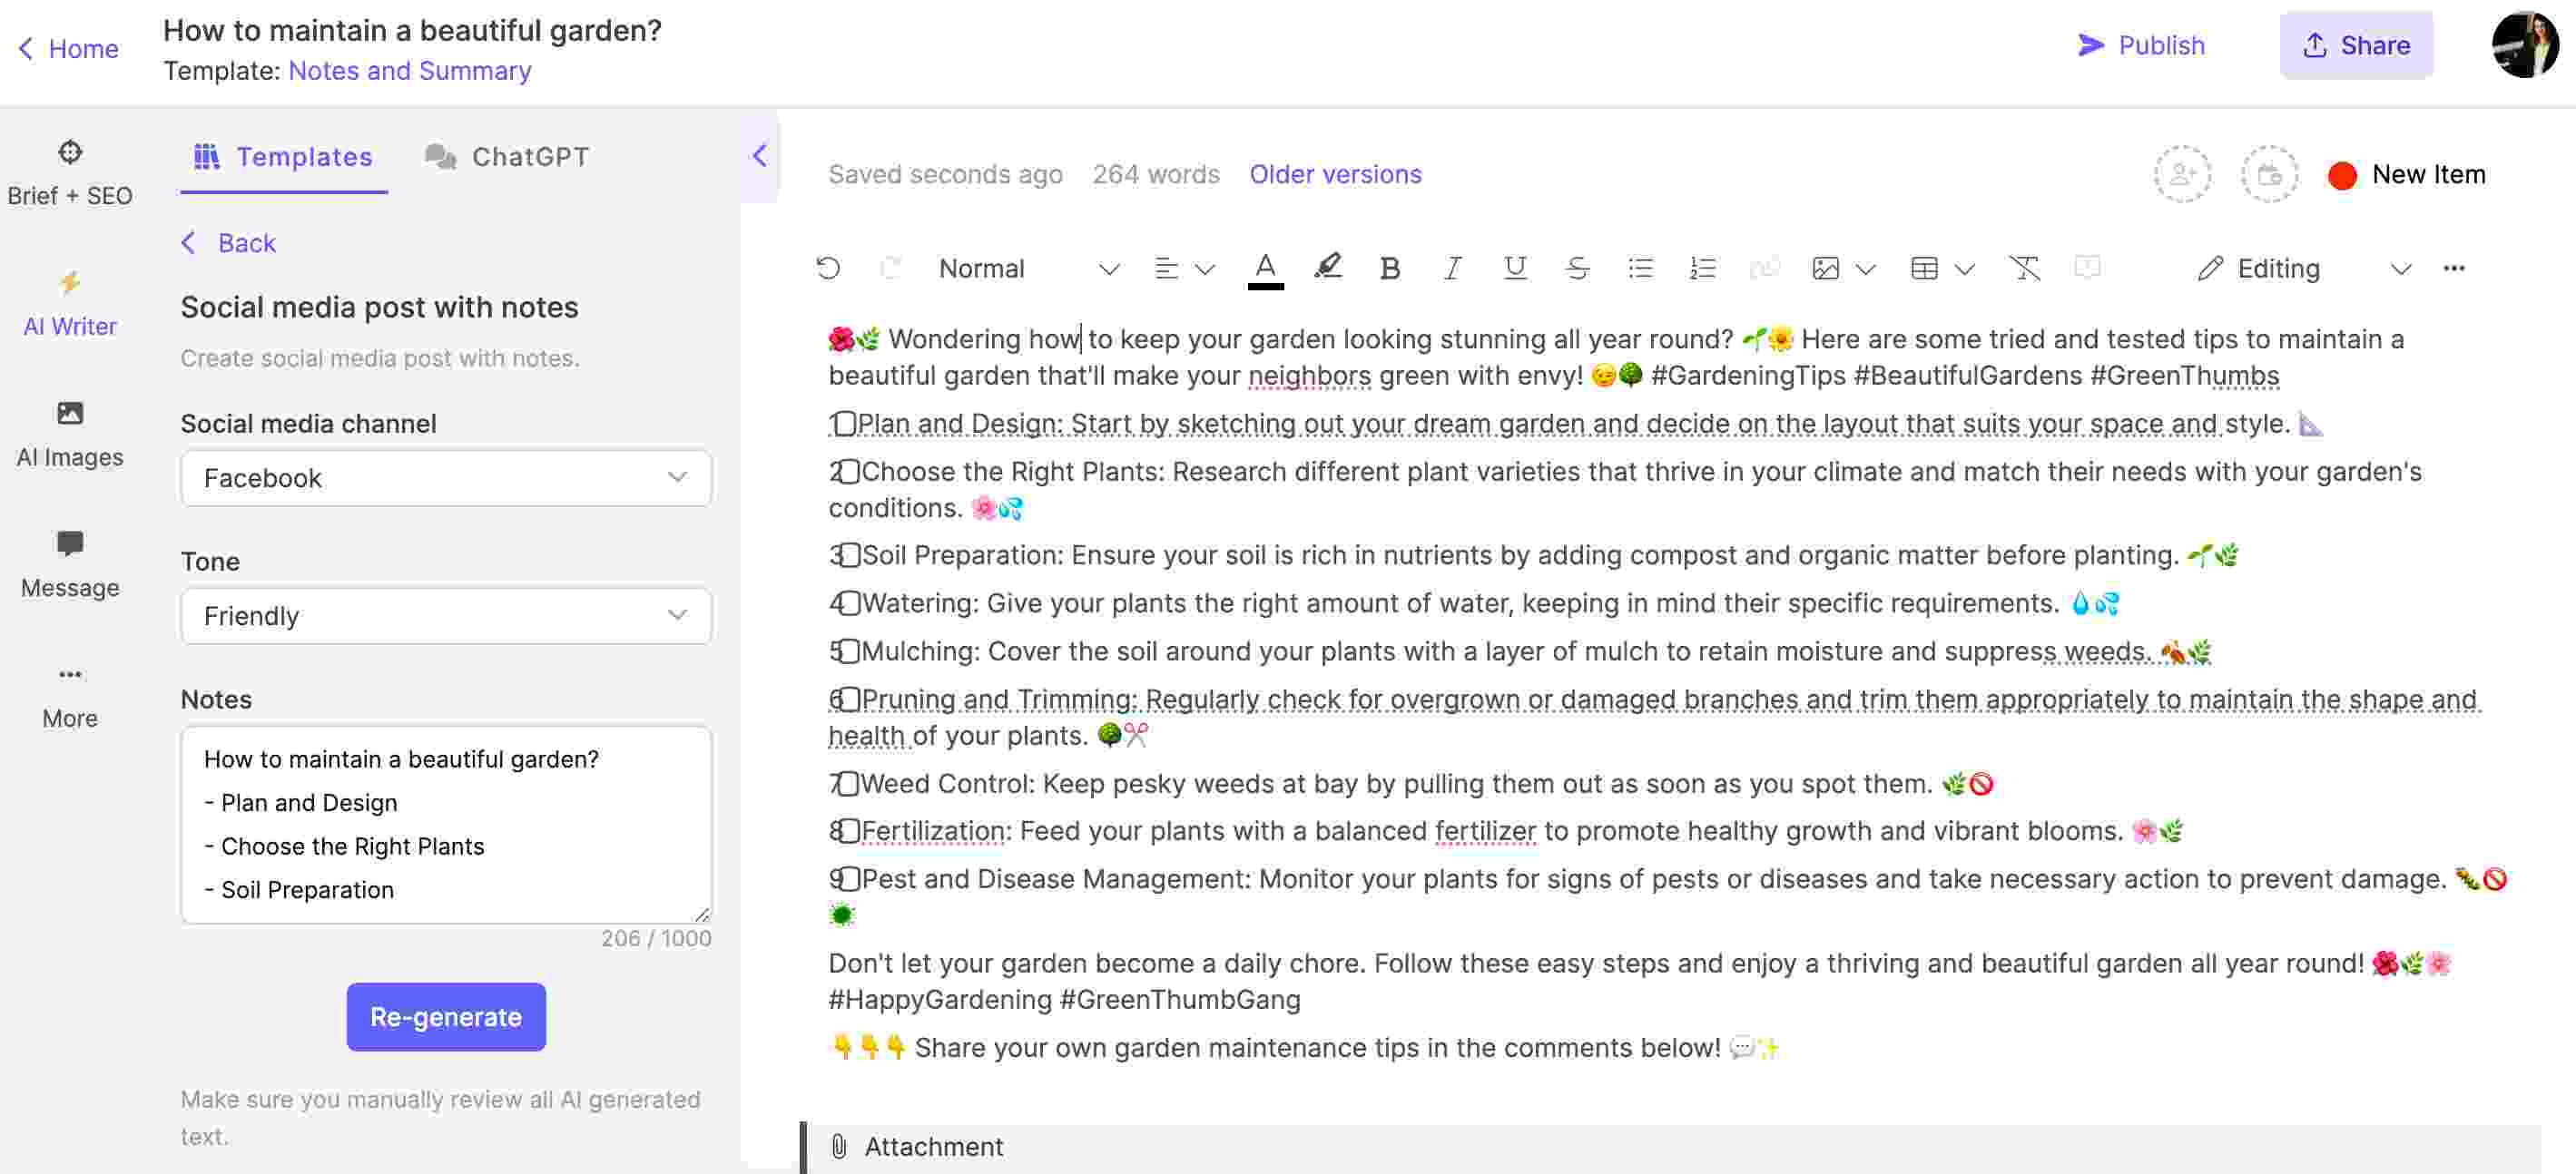Open the font style Normal dropdown
The height and width of the screenshot is (1174, 2576).
pos(1025,268)
